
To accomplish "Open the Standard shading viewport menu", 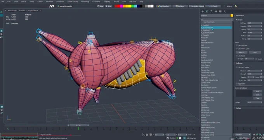I will (x=23, y=10).
